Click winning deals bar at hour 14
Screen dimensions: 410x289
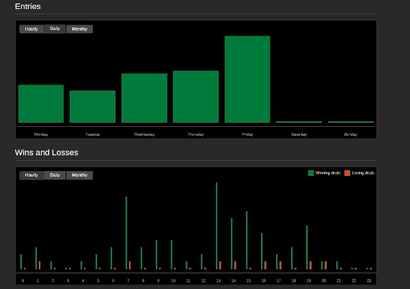click(232, 243)
